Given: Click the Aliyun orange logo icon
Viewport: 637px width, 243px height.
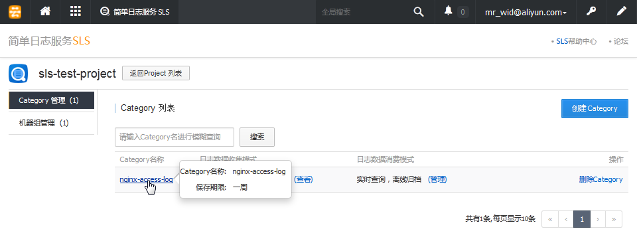Looking at the screenshot, I should tap(15, 12).
